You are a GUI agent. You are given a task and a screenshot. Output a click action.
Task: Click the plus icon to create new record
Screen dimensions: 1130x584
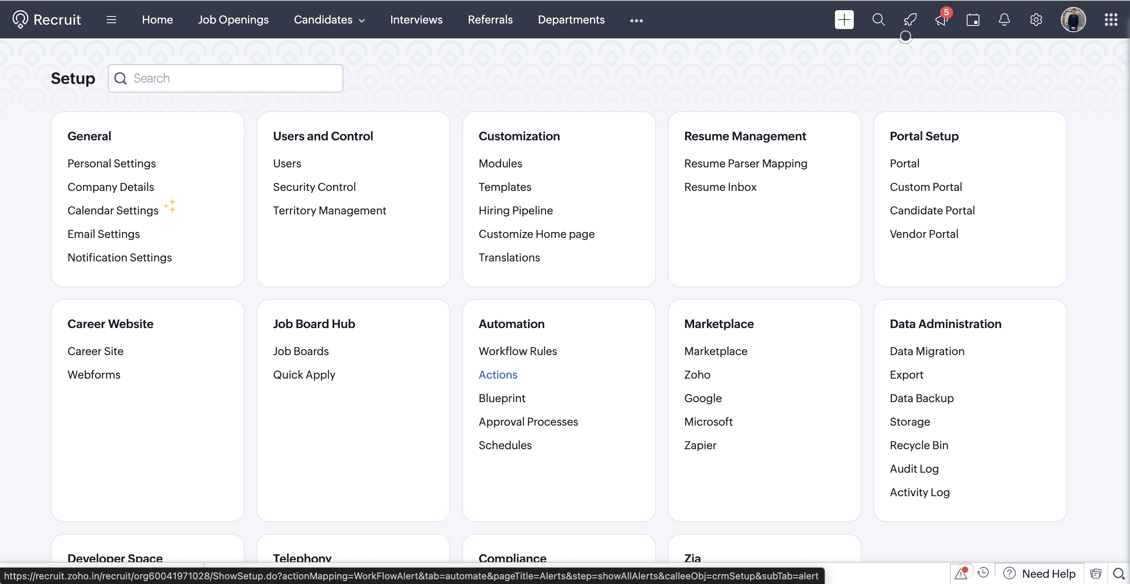coord(844,20)
